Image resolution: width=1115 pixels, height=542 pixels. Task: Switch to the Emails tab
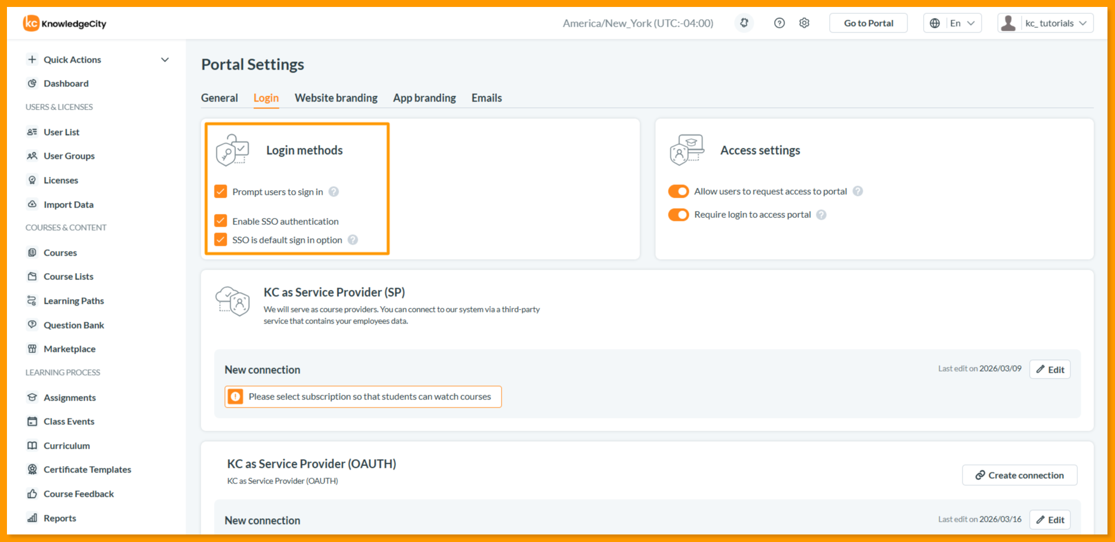486,98
